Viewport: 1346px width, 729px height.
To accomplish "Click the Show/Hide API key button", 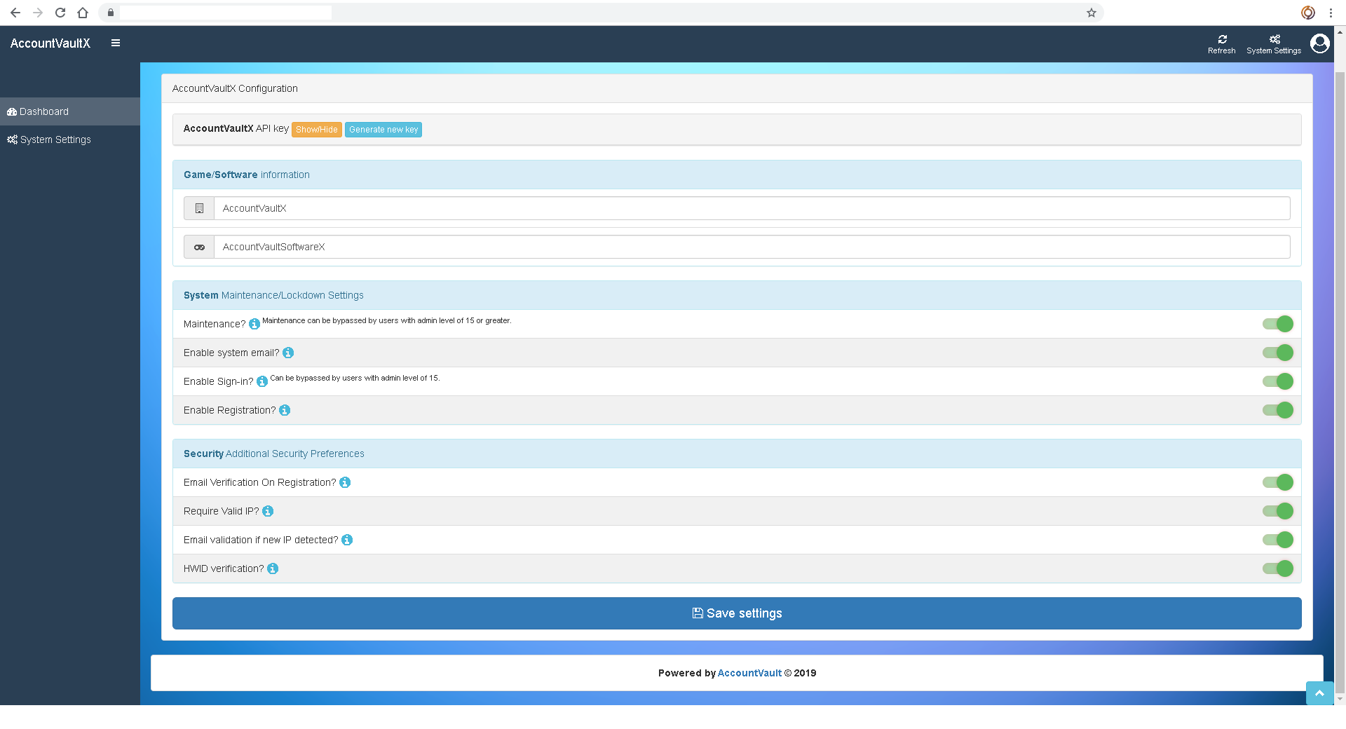I will click(x=317, y=130).
